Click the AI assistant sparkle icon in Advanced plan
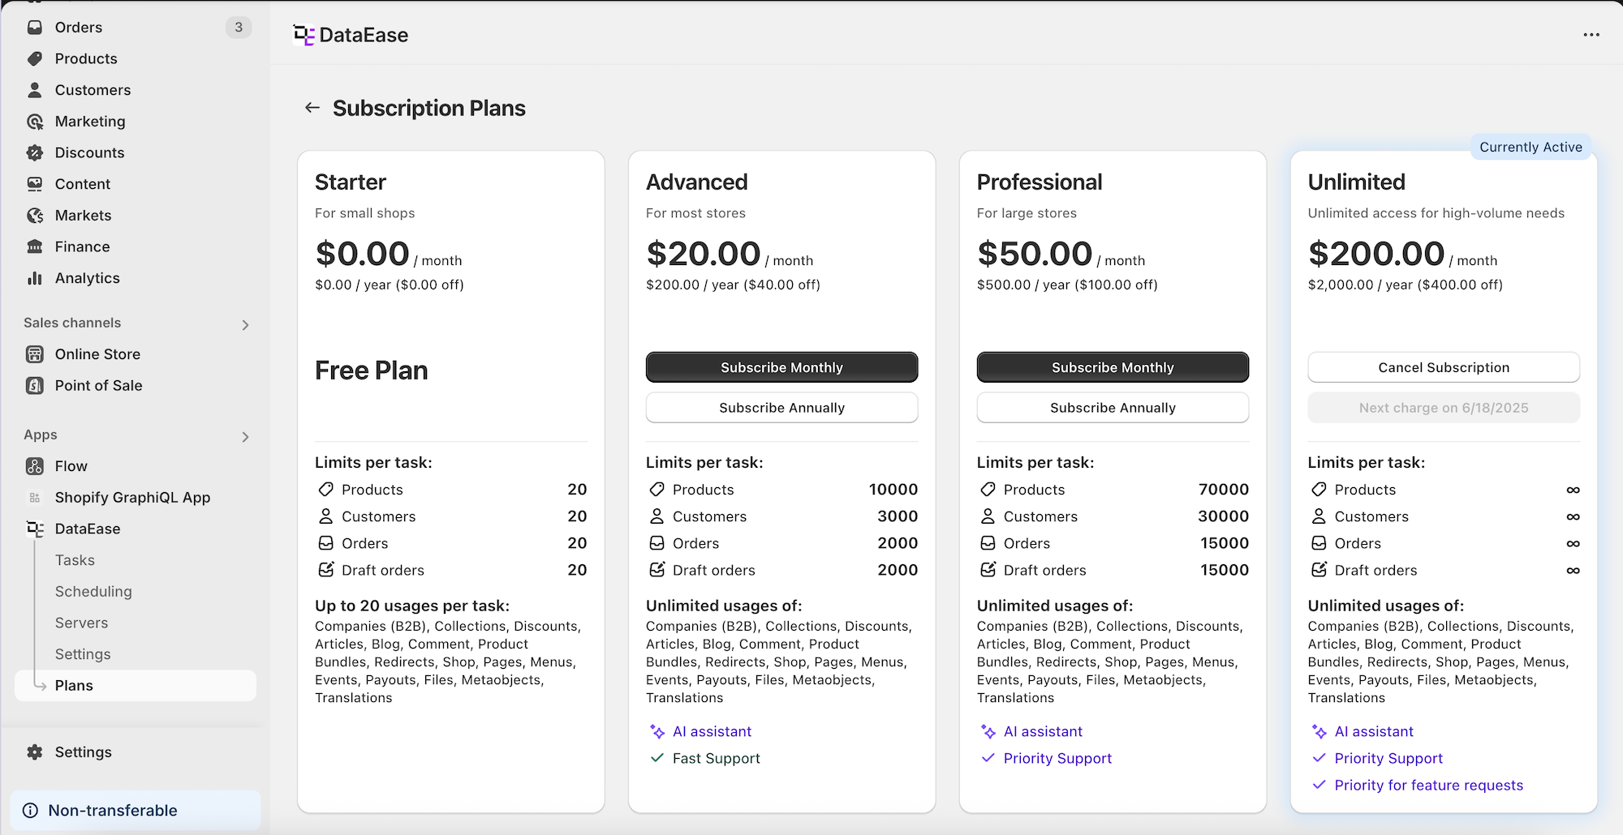1623x835 pixels. pyautogui.click(x=657, y=732)
